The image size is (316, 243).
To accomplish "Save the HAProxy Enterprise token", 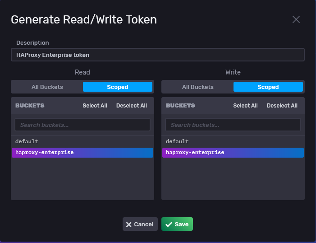I will 177,224.
